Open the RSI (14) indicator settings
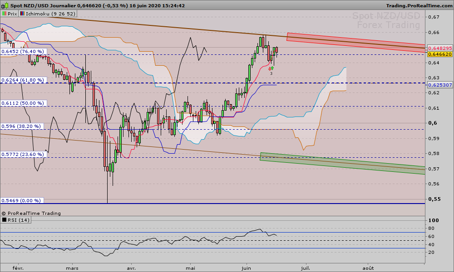The height and width of the screenshot is (272, 454). coord(18,220)
